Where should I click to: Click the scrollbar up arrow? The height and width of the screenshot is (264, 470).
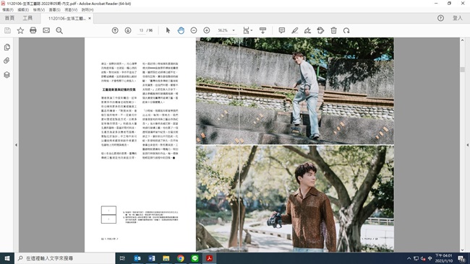463,40
